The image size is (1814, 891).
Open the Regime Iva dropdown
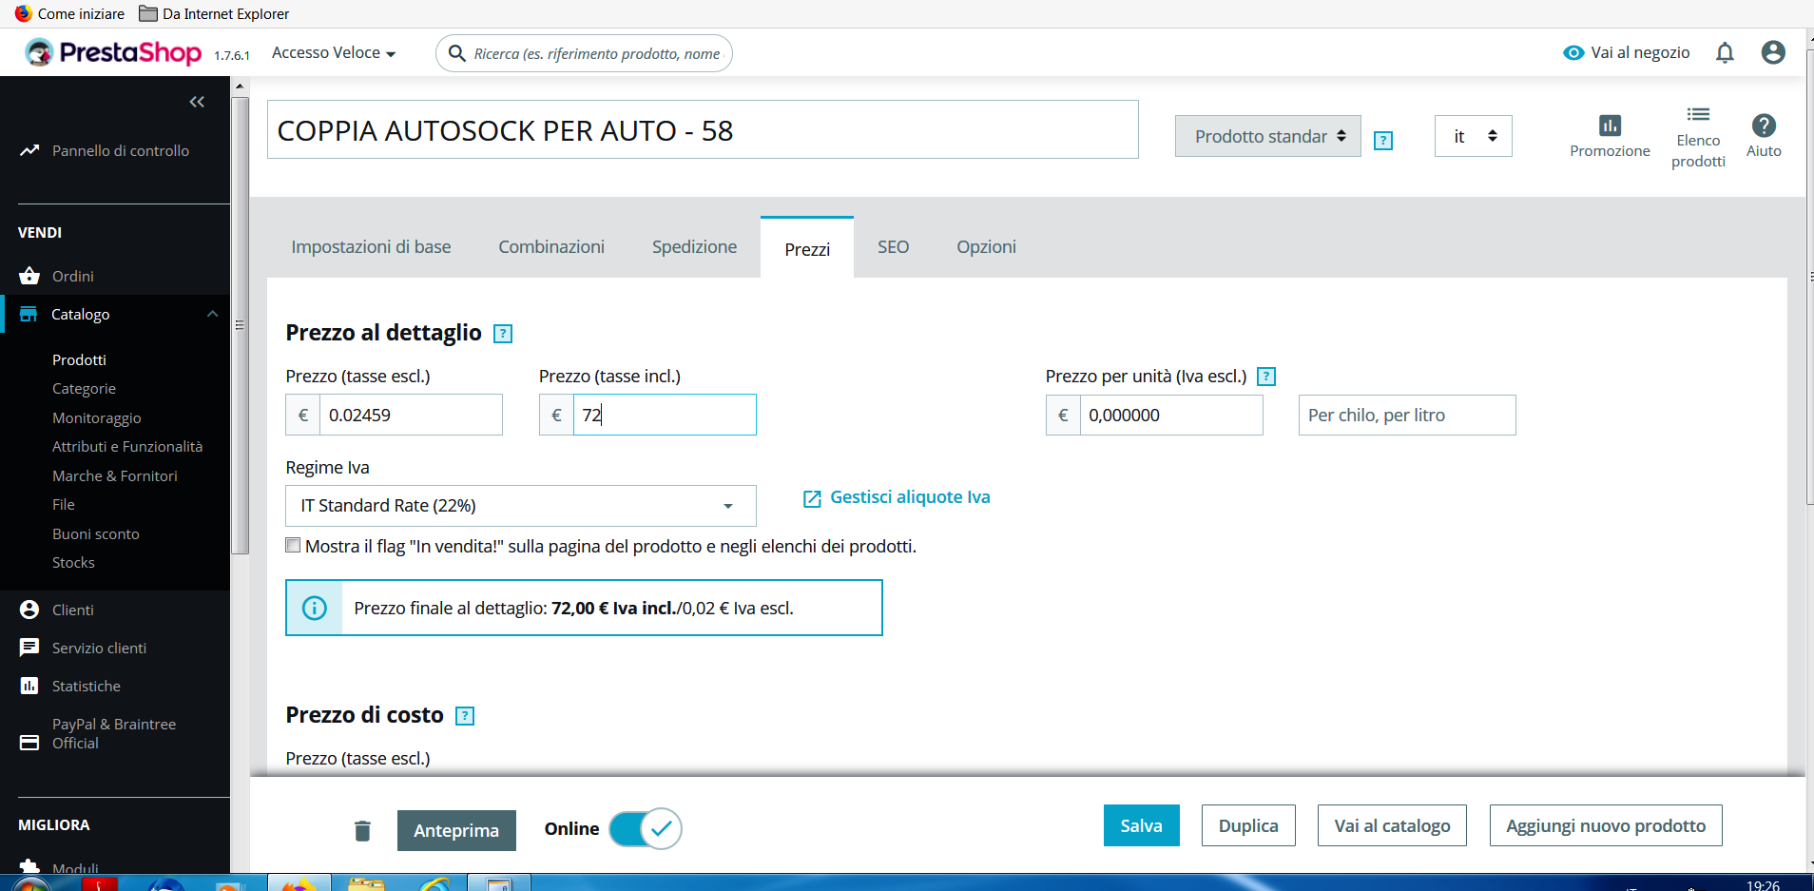point(521,506)
